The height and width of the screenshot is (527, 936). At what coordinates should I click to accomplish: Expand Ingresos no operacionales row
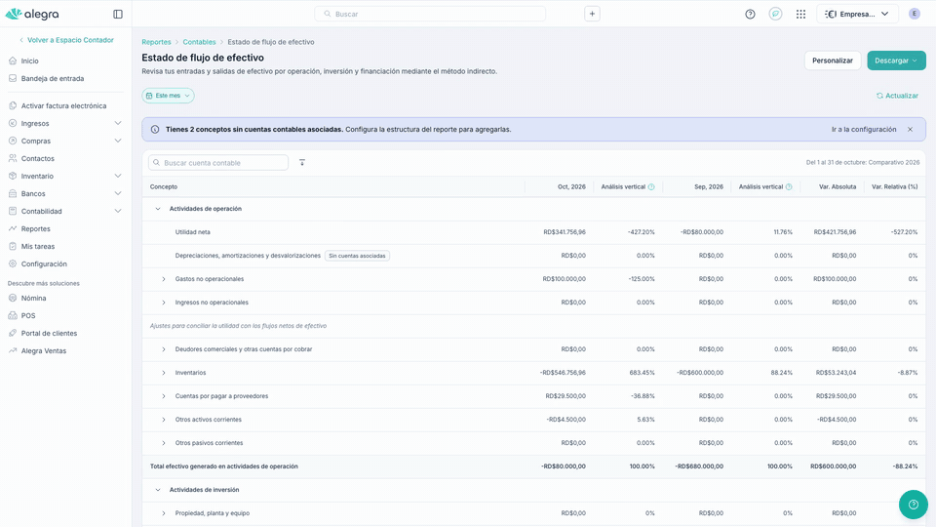click(164, 303)
